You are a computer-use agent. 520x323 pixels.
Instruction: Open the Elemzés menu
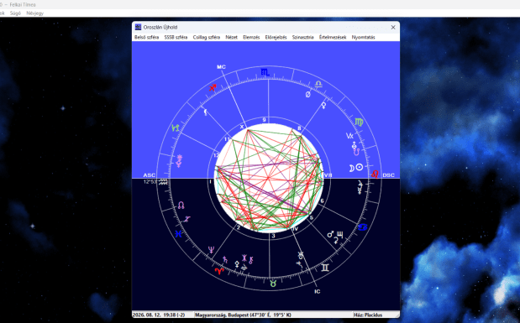click(251, 38)
